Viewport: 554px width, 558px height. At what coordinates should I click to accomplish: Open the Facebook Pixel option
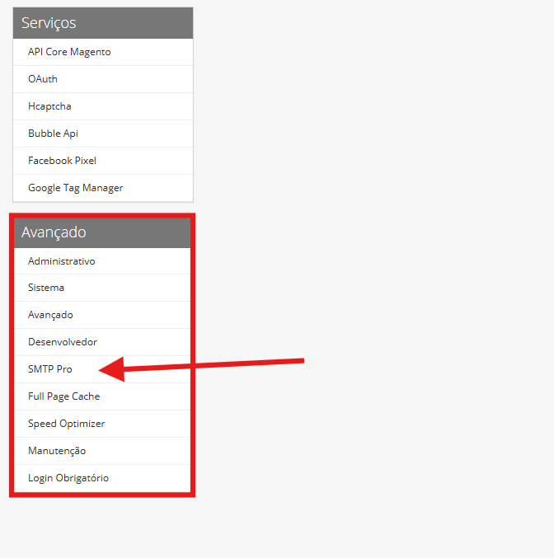pos(62,161)
